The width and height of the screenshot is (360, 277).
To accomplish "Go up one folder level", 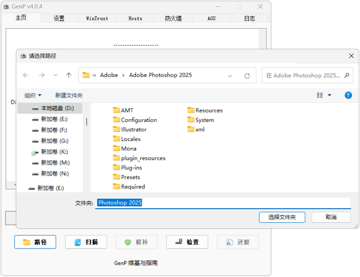I will point(69,75).
